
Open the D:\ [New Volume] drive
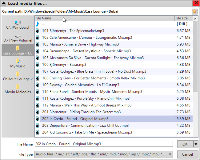tap(18, 38)
